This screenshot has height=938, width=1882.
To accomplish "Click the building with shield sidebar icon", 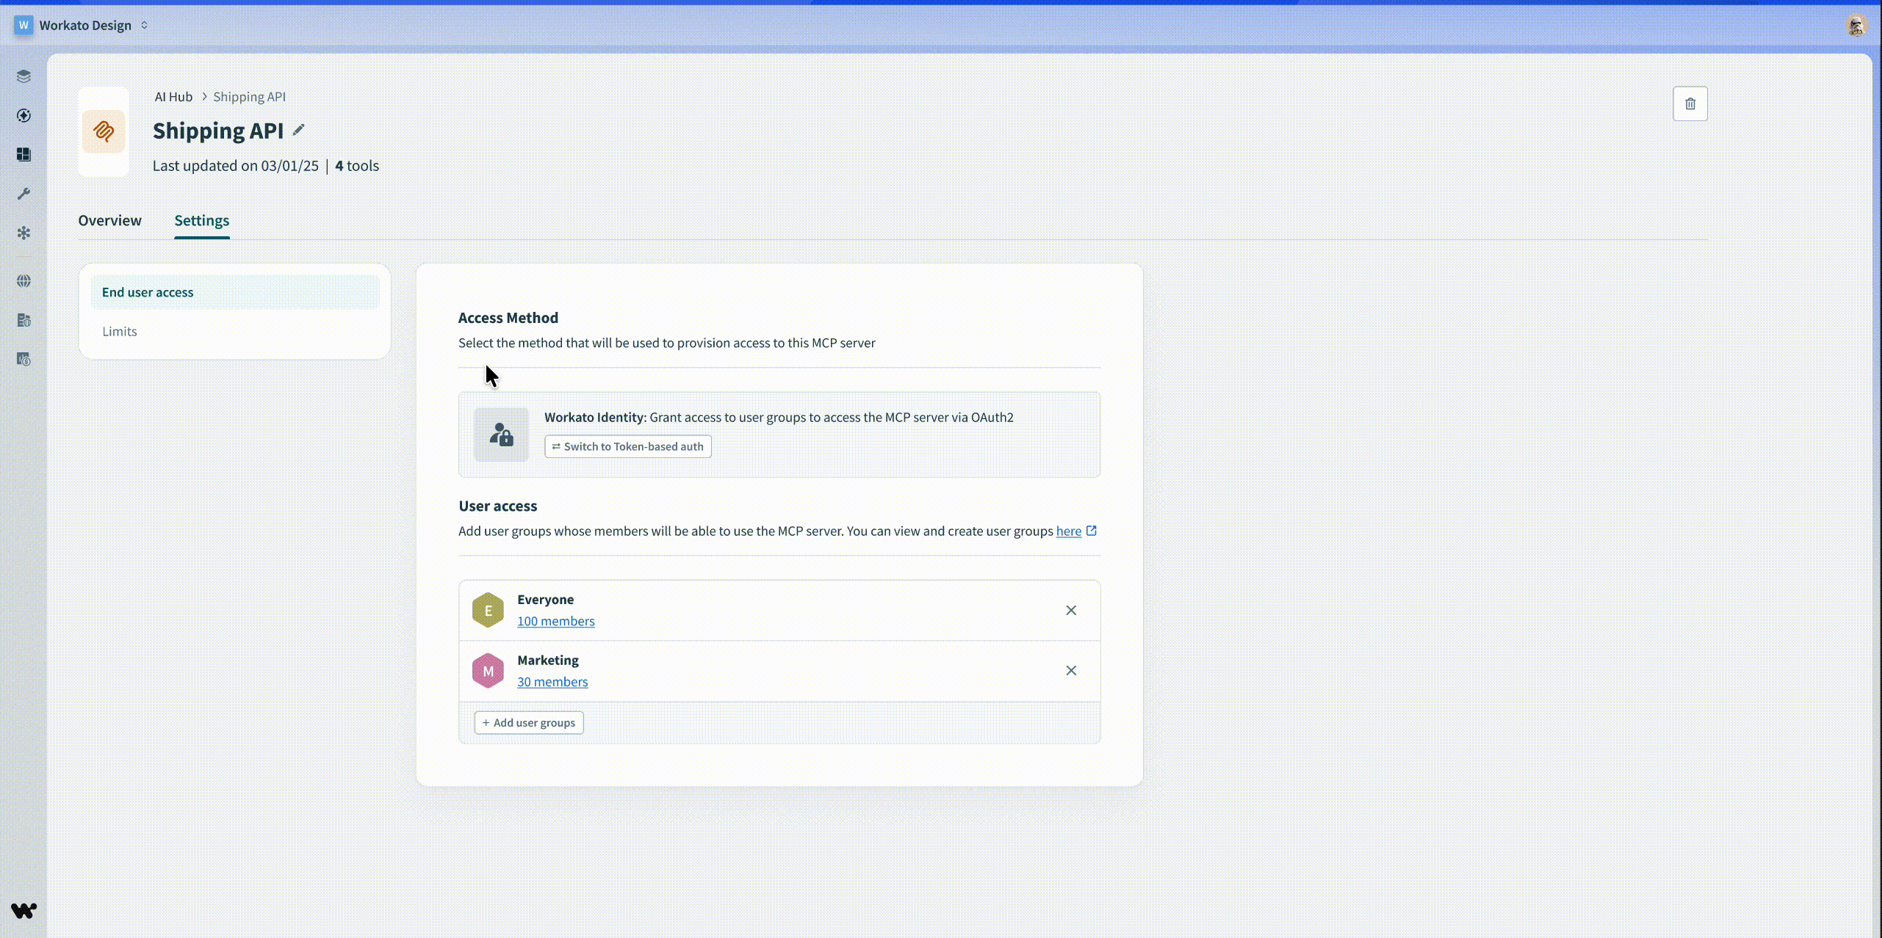I will pyautogui.click(x=24, y=320).
